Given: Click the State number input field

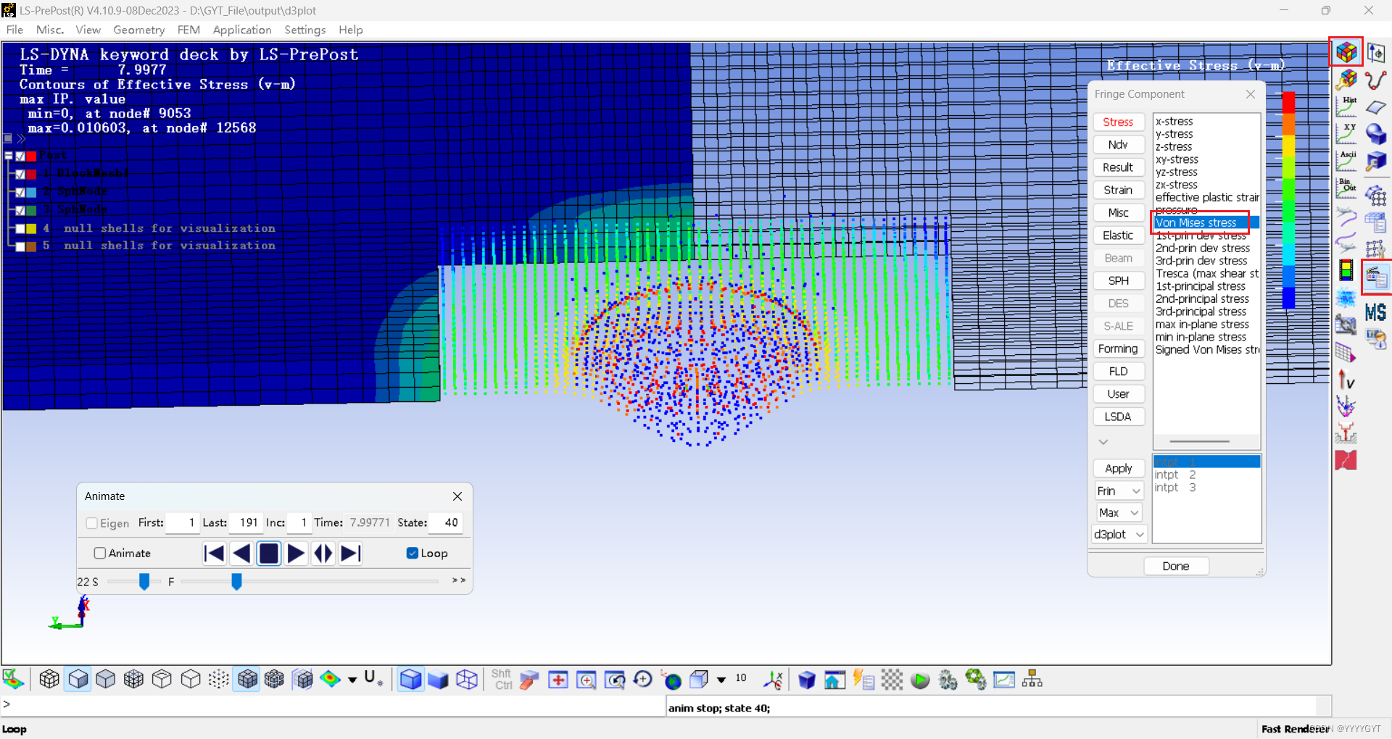Looking at the screenshot, I should (447, 522).
